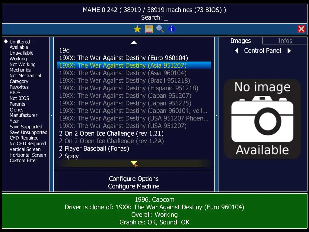Select 19XX (Brazil 951218) entry

134,80
